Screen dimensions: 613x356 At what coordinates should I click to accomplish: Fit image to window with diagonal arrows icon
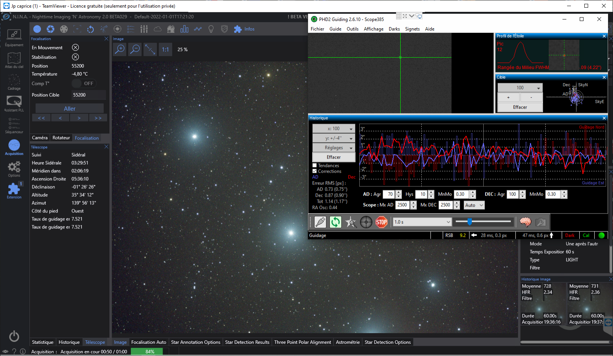click(x=150, y=49)
